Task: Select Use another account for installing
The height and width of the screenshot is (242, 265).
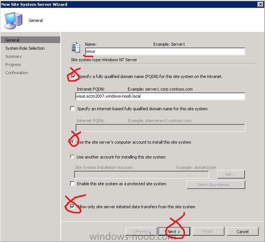Action: pyautogui.click(x=72, y=157)
